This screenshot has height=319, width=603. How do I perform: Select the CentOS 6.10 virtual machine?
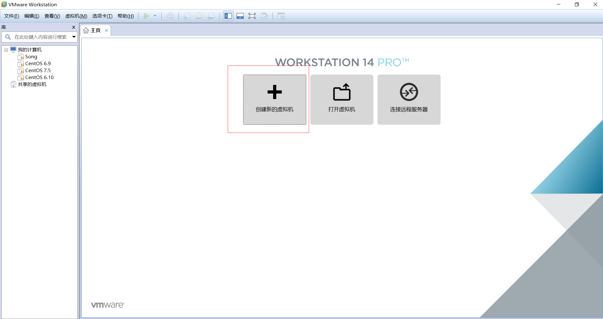39,77
